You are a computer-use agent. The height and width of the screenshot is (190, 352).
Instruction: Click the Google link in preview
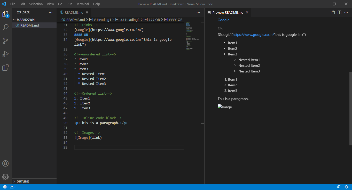223,20
